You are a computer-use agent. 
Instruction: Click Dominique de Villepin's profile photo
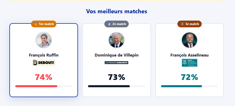click(x=116, y=40)
